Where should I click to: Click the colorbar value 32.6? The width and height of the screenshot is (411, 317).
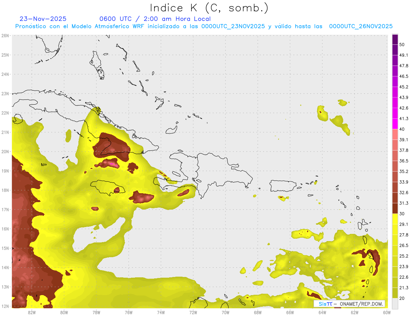(x=404, y=193)
